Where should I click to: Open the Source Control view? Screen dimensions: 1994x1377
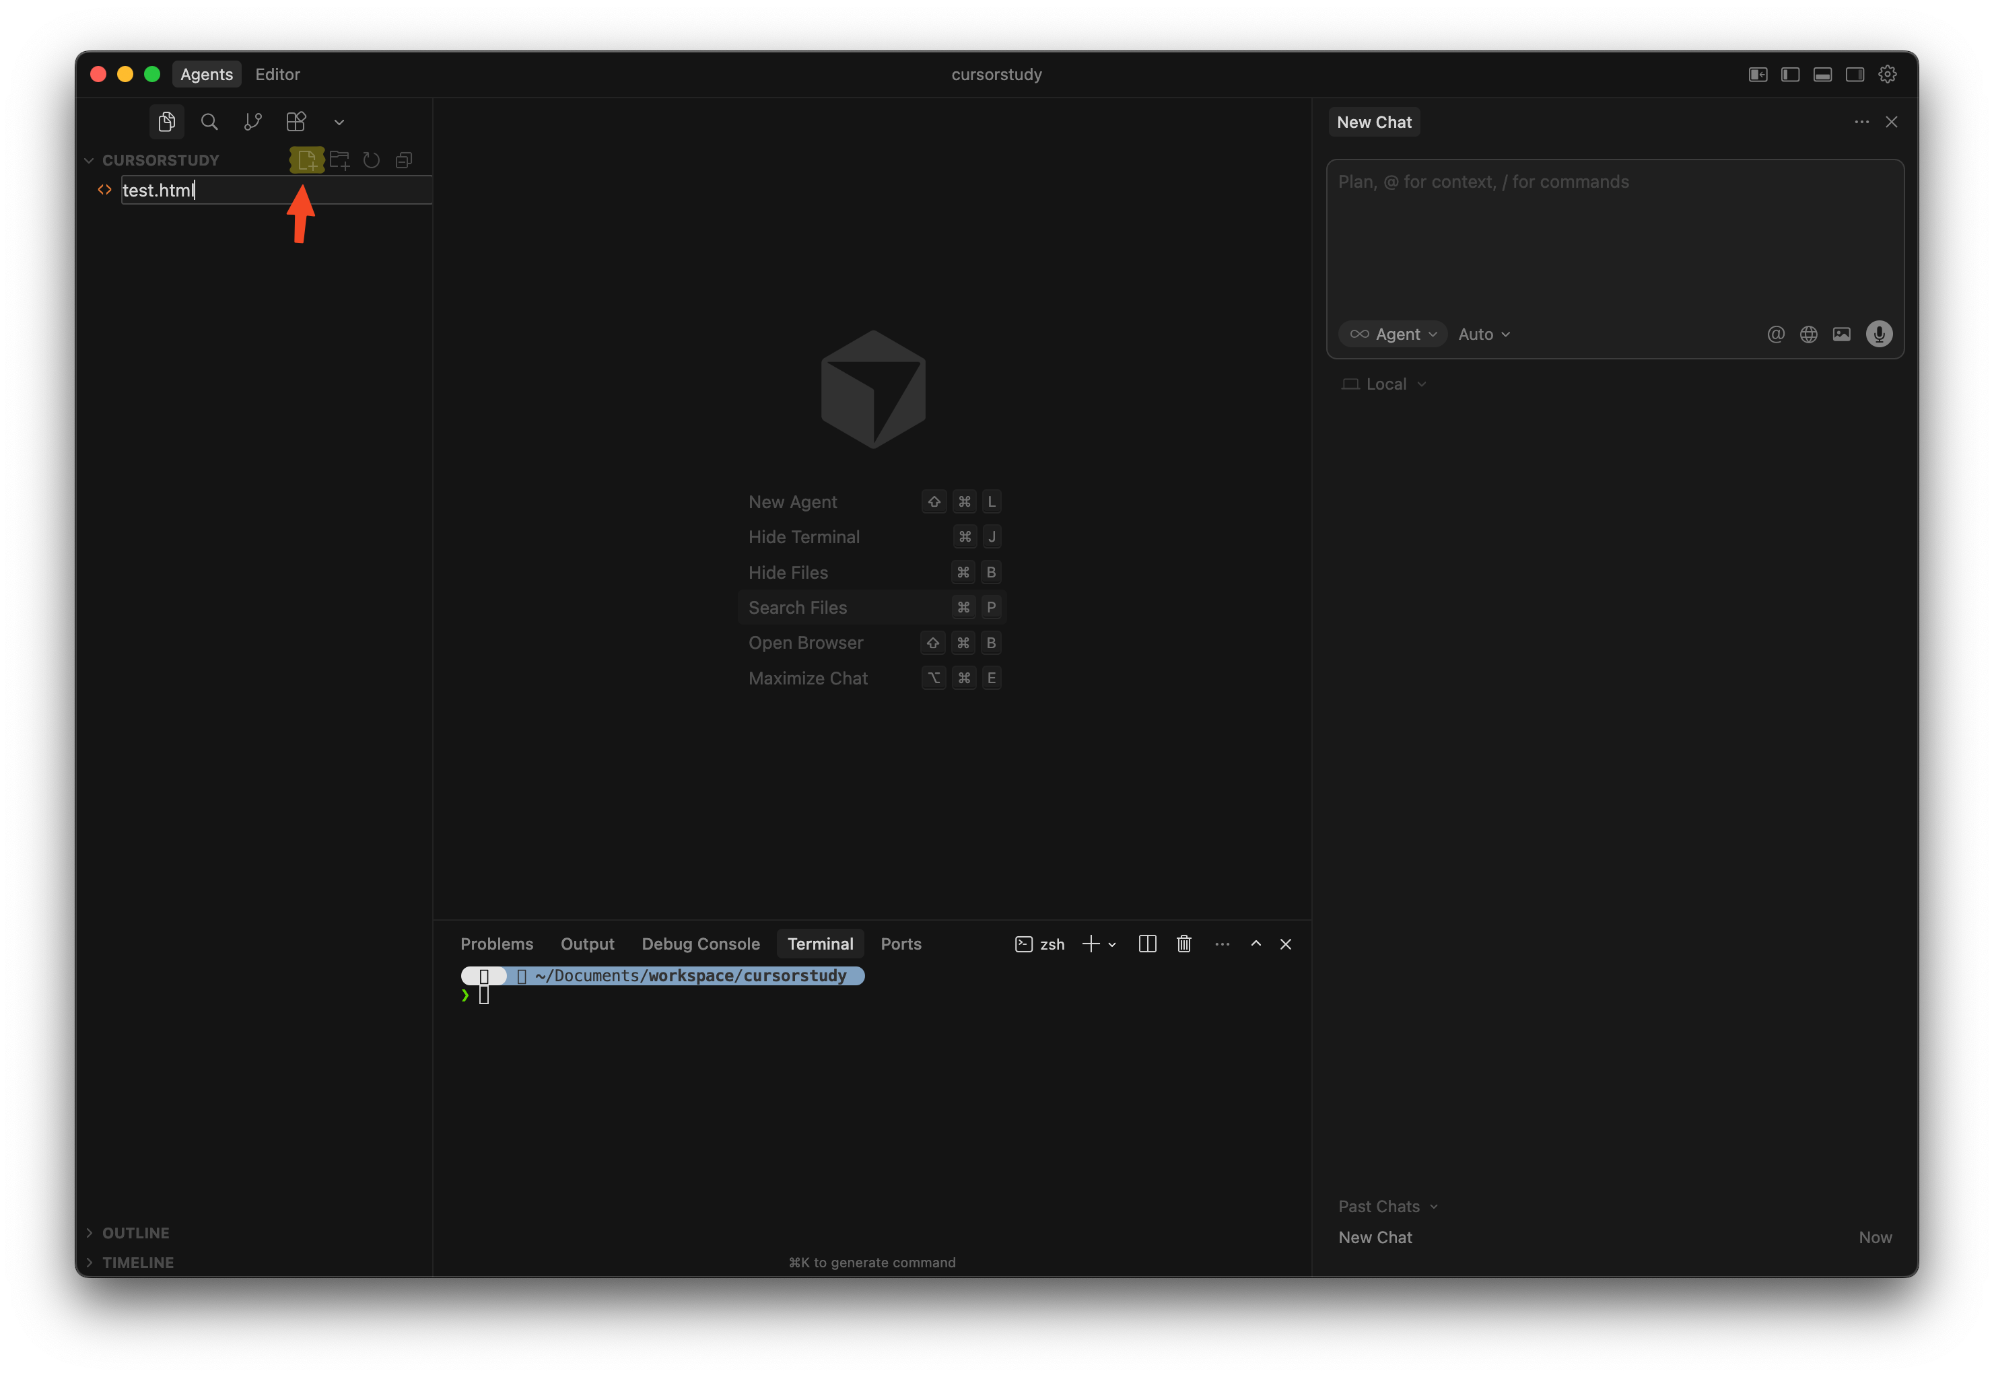point(253,122)
